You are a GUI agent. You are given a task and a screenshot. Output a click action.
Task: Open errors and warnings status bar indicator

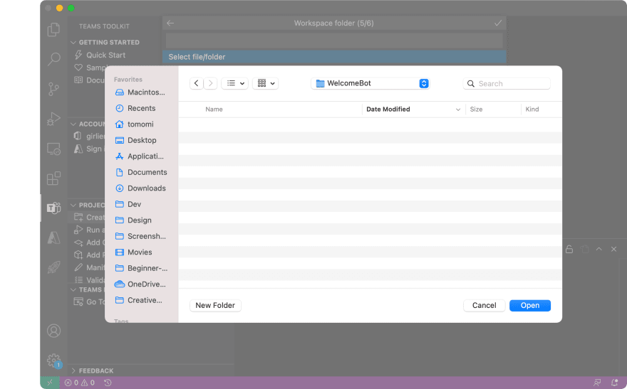[80, 383]
